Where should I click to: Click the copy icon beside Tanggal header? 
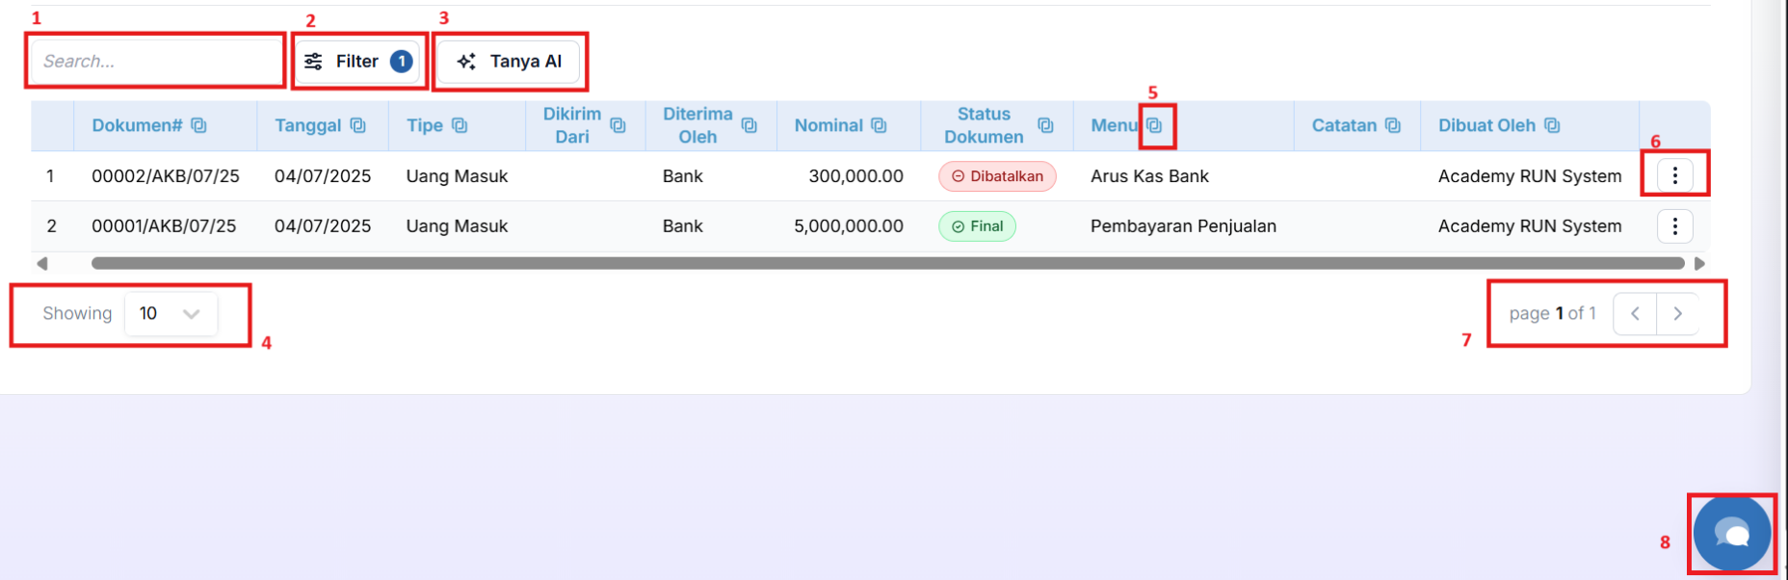[x=357, y=125]
